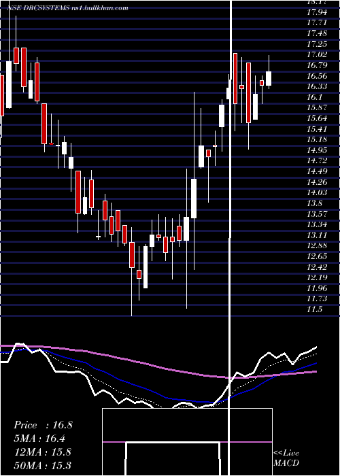
Task: Click the 15.41 price axis label
Action: (x=317, y=129)
